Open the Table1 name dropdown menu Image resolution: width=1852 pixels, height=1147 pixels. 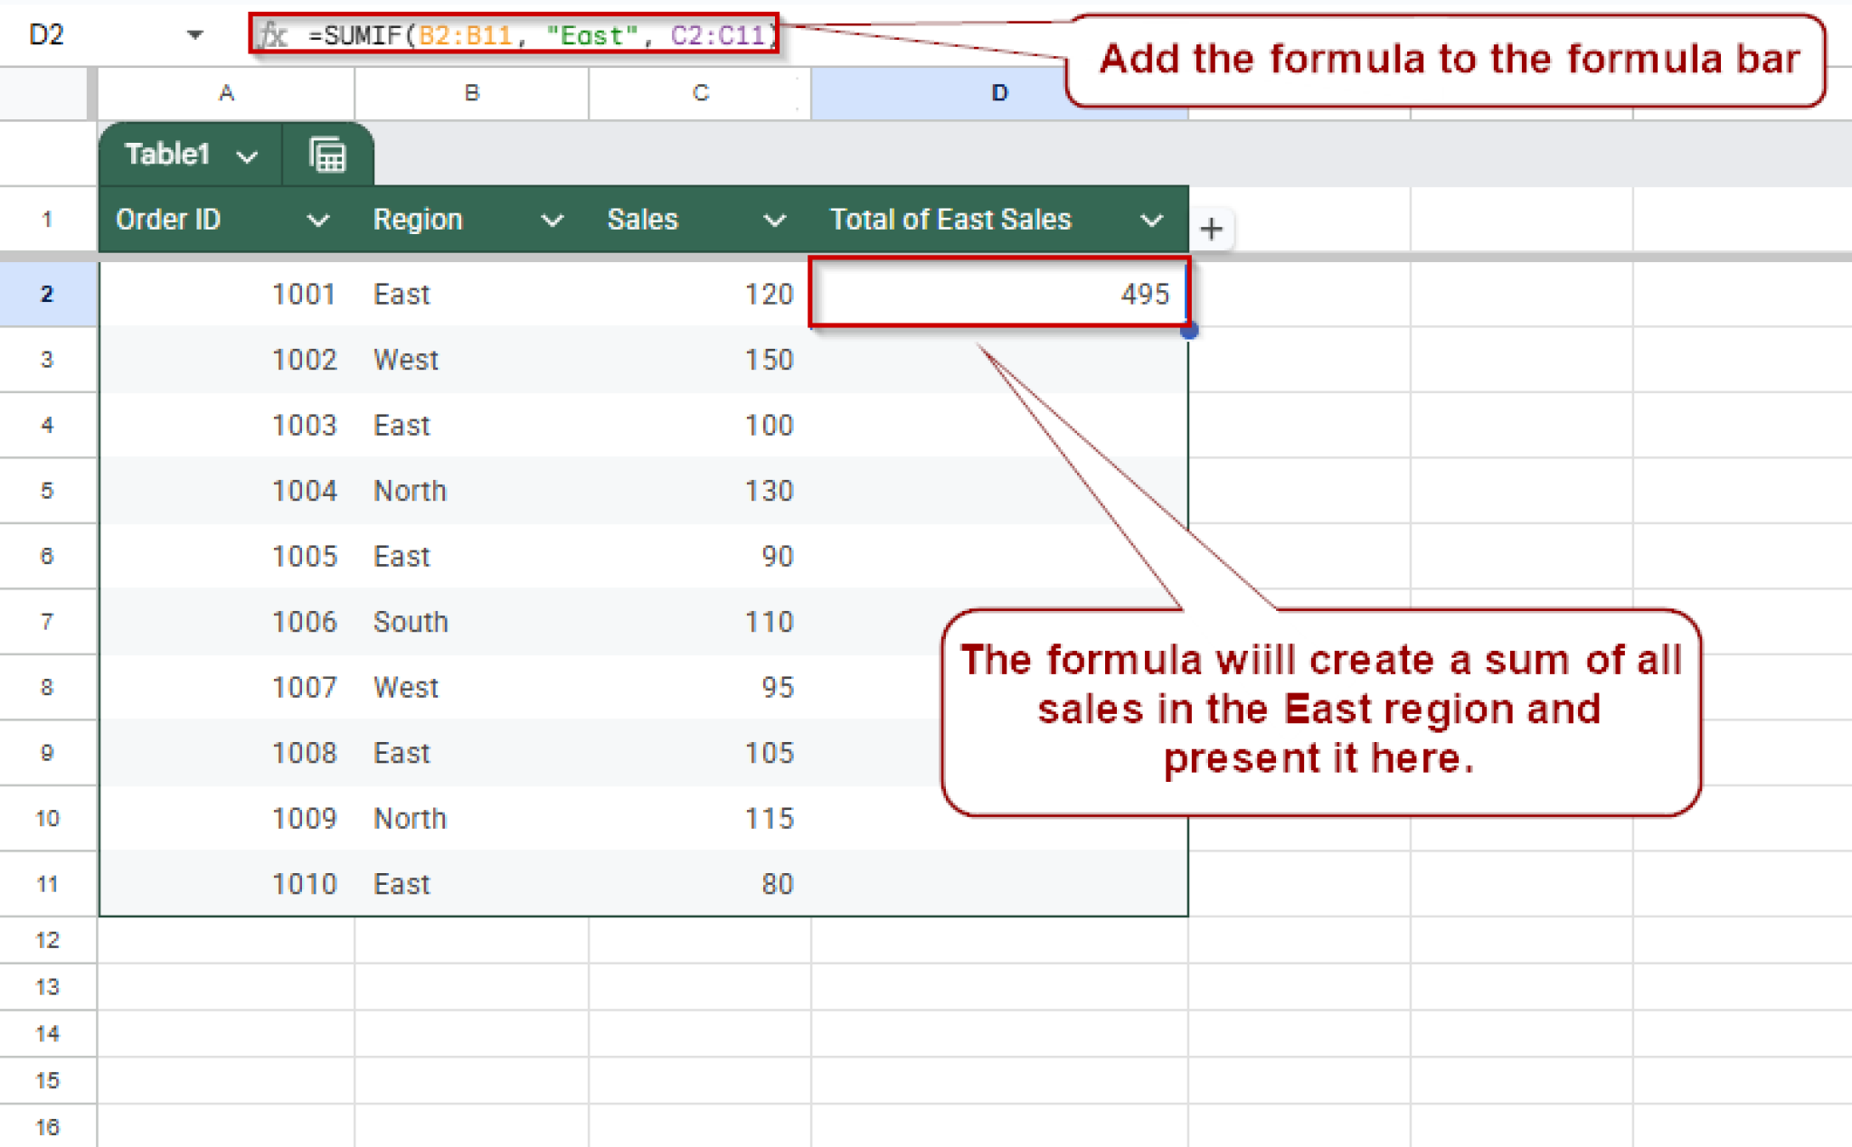click(247, 155)
